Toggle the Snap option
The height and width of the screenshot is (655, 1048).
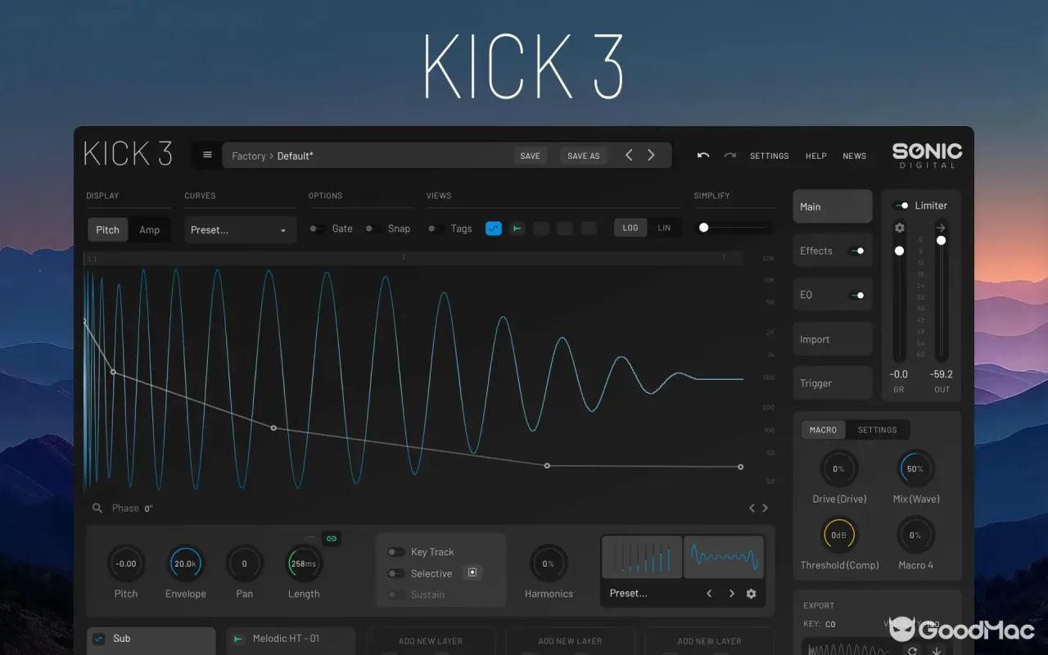click(373, 228)
